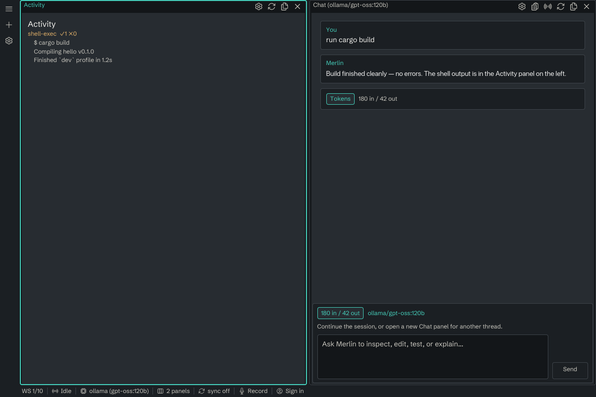
Task: Click ollama/gpt-oss:120b model link above input
Action: tap(396, 313)
